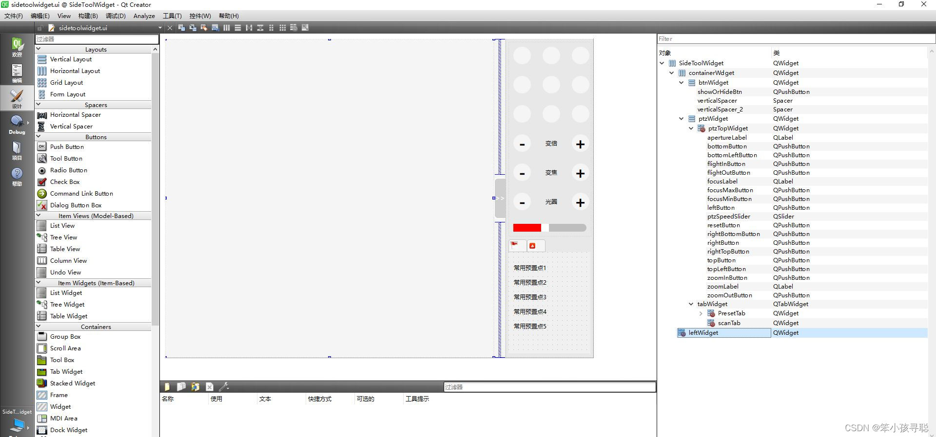This screenshot has width=936, height=437.
Task: Select leftWidget in the object tree
Action: [703, 333]
